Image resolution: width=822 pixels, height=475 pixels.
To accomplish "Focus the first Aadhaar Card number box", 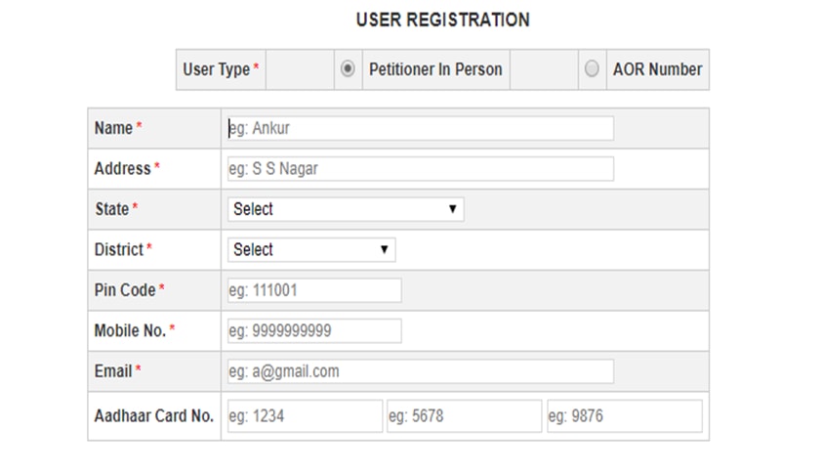I will pos(305,415).
